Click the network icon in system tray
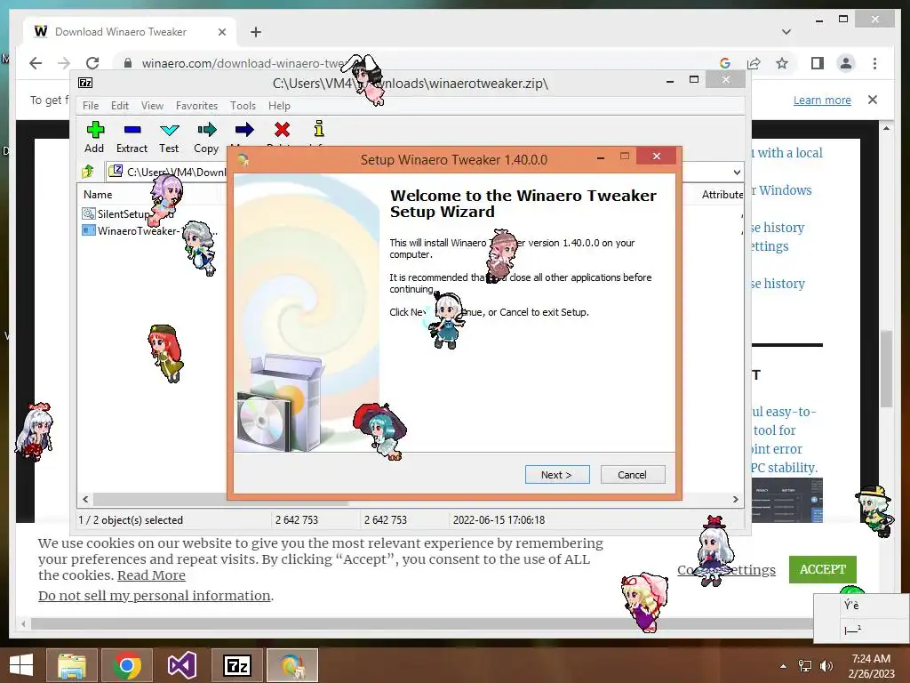This screenshot has width=910, height=683. (x=805, y=666)
